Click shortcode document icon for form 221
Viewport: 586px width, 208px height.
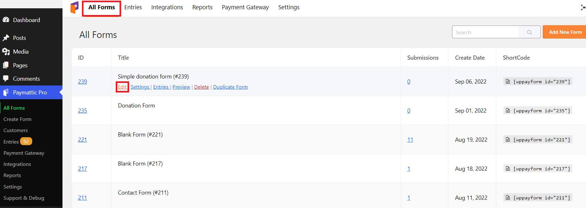pos(508,140)
